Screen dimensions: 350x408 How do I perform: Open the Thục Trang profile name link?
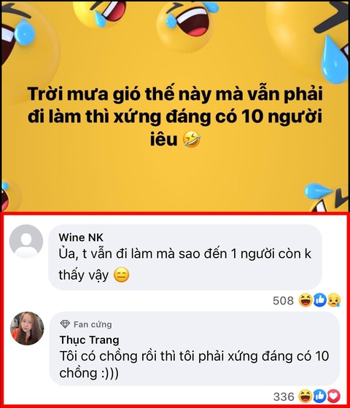(x=89, y=340)
